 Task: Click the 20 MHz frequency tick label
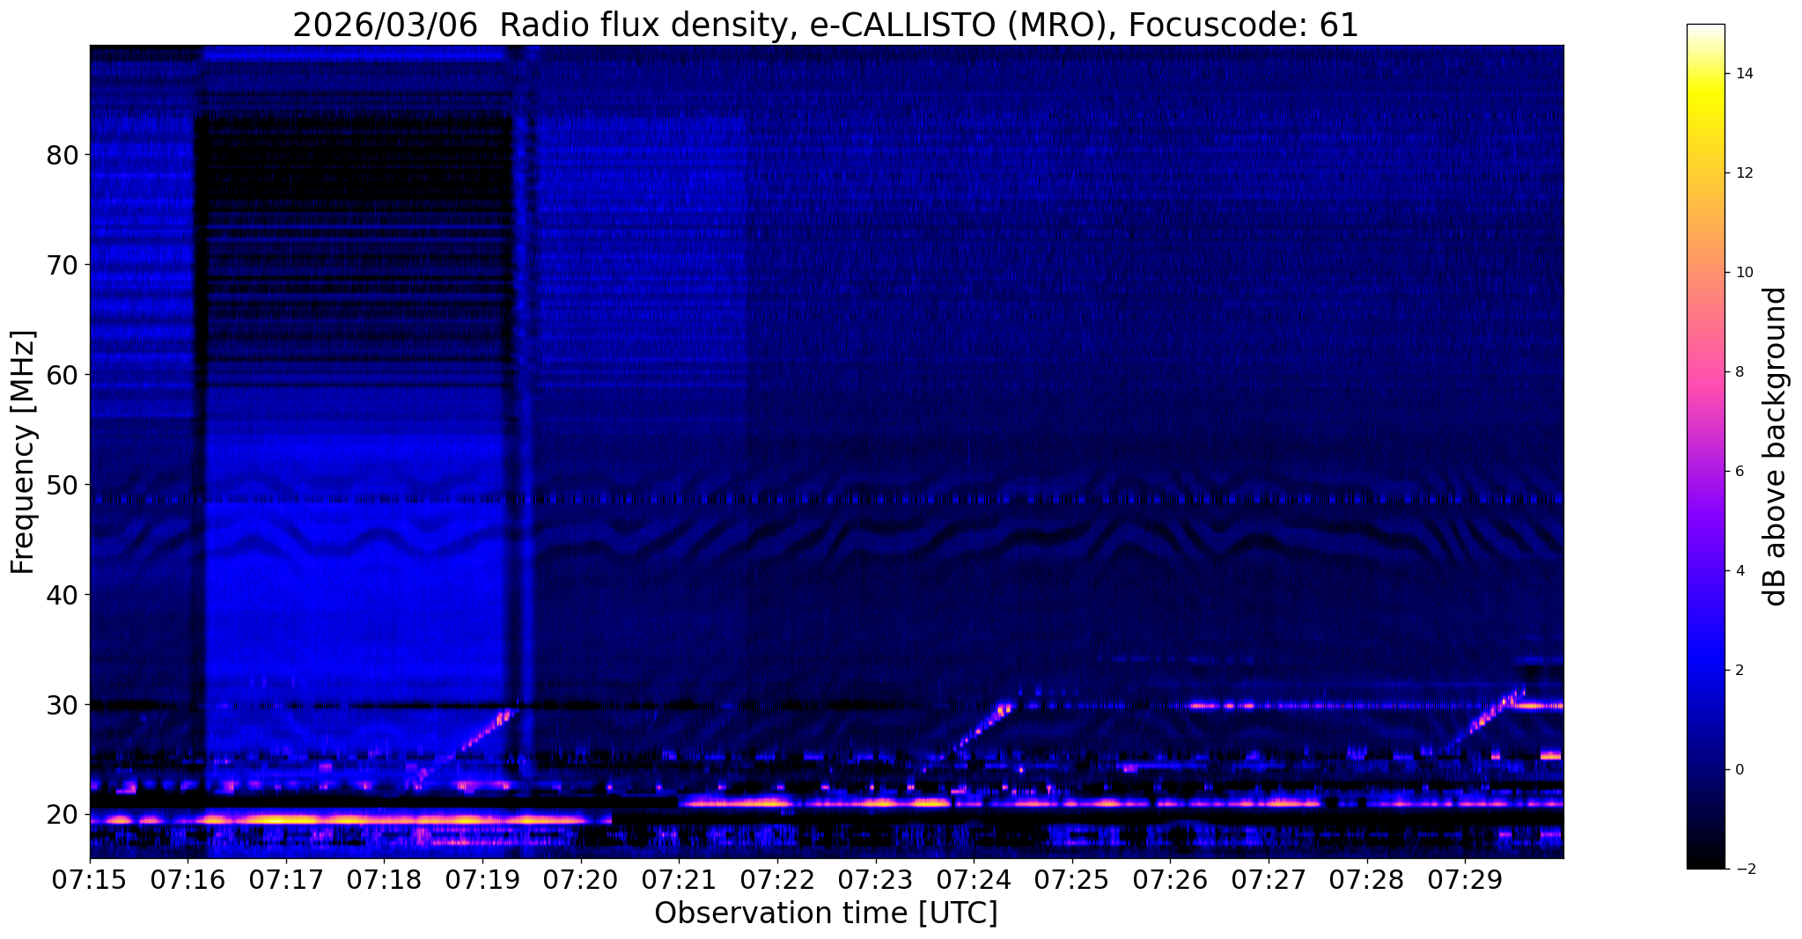[x=62, y=815]
